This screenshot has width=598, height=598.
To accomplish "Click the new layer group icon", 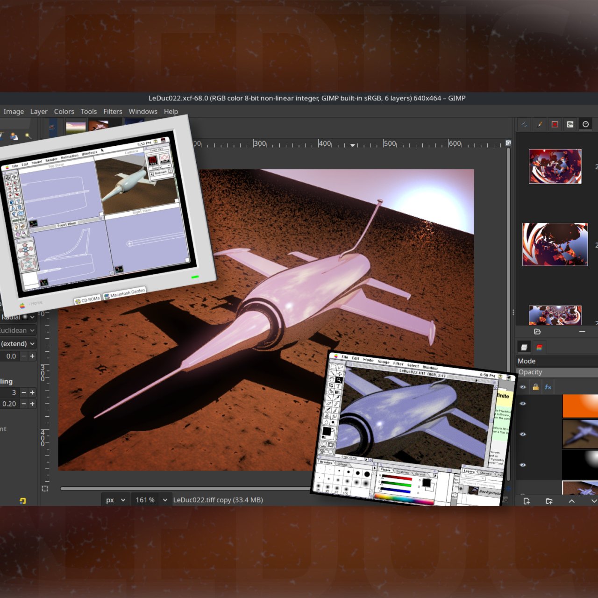I will [549, 501].
